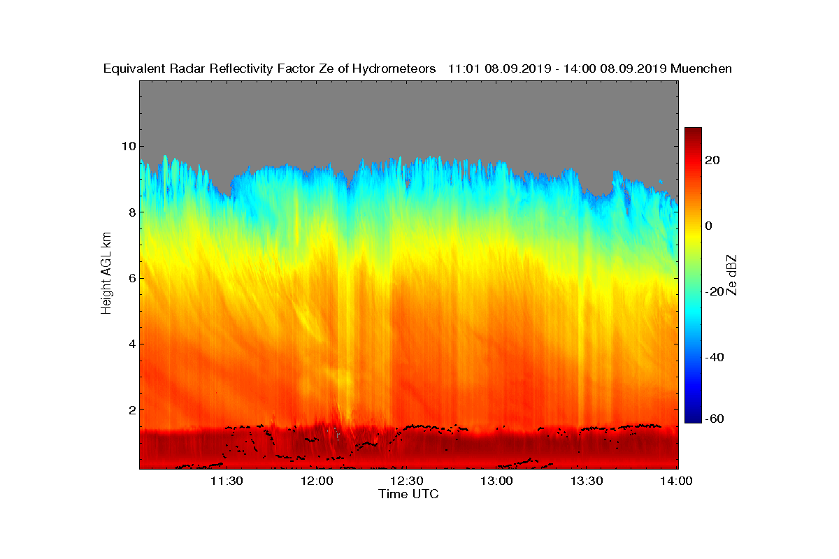The image size is (839, 559).
Task: Click the "Ze dBZ" colorbar label
Action: tap(733, 275)
